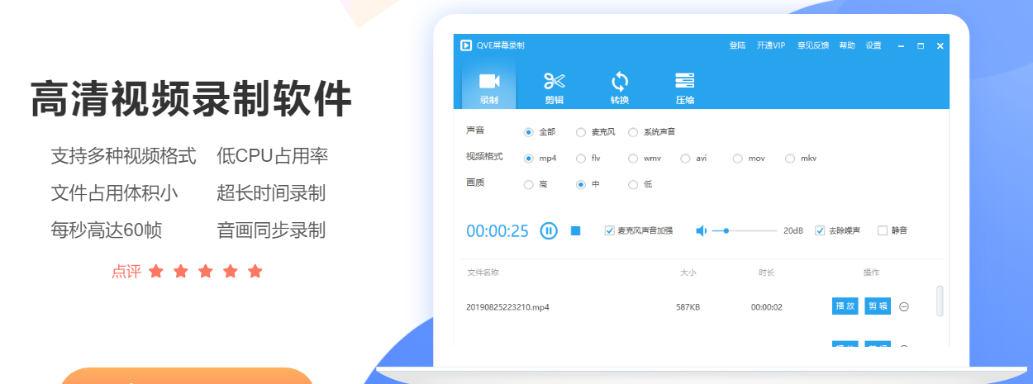Open the 设置 settings menu
Viewport: 1033px width, 384px height.
coord(874,45)
